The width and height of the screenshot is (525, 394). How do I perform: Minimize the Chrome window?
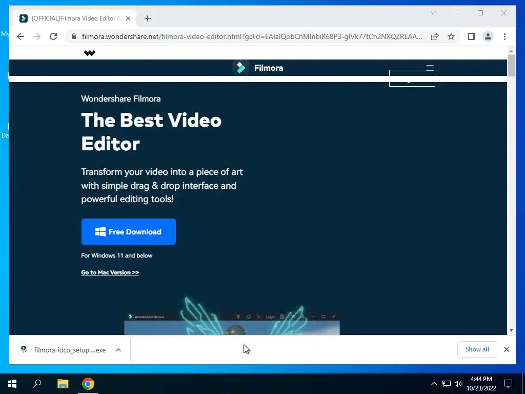point(457,13)
